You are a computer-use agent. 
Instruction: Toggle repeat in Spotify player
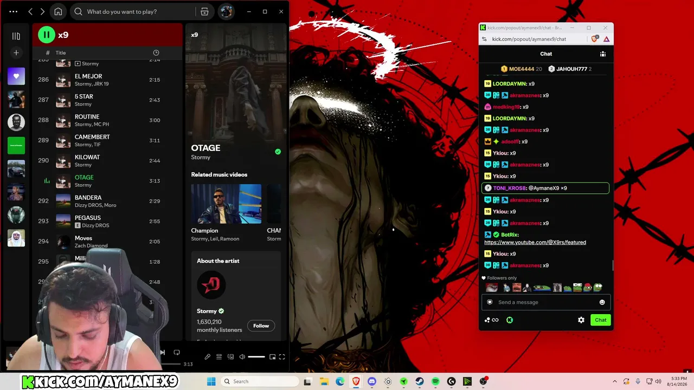177,352
